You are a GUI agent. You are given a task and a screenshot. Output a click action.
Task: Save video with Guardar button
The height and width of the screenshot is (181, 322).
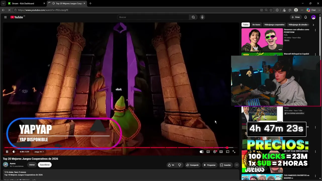pos(226,165)
